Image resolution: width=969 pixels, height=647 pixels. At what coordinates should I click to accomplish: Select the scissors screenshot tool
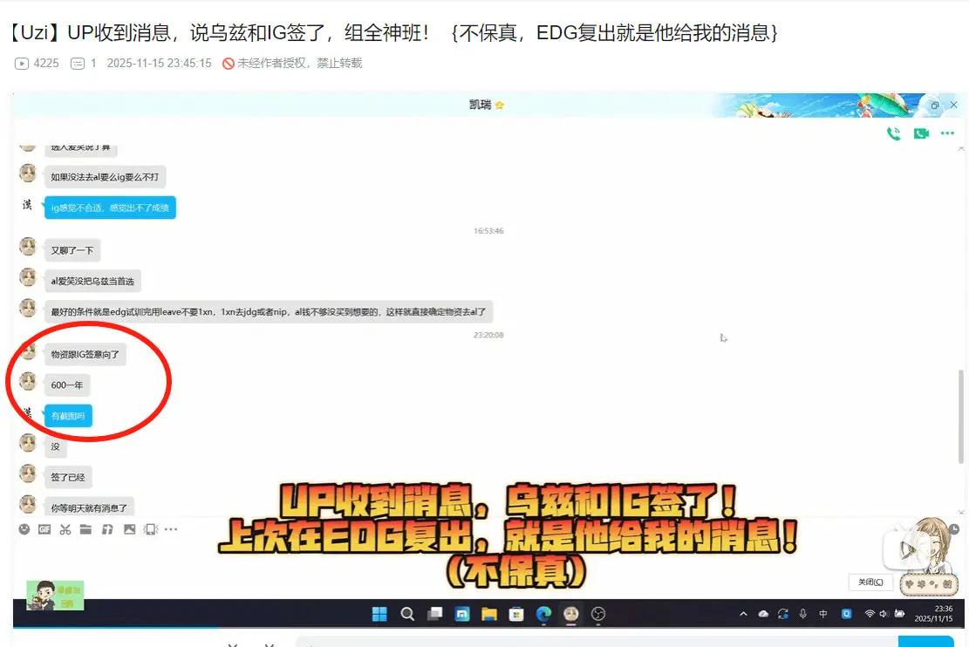click(65, 529)
